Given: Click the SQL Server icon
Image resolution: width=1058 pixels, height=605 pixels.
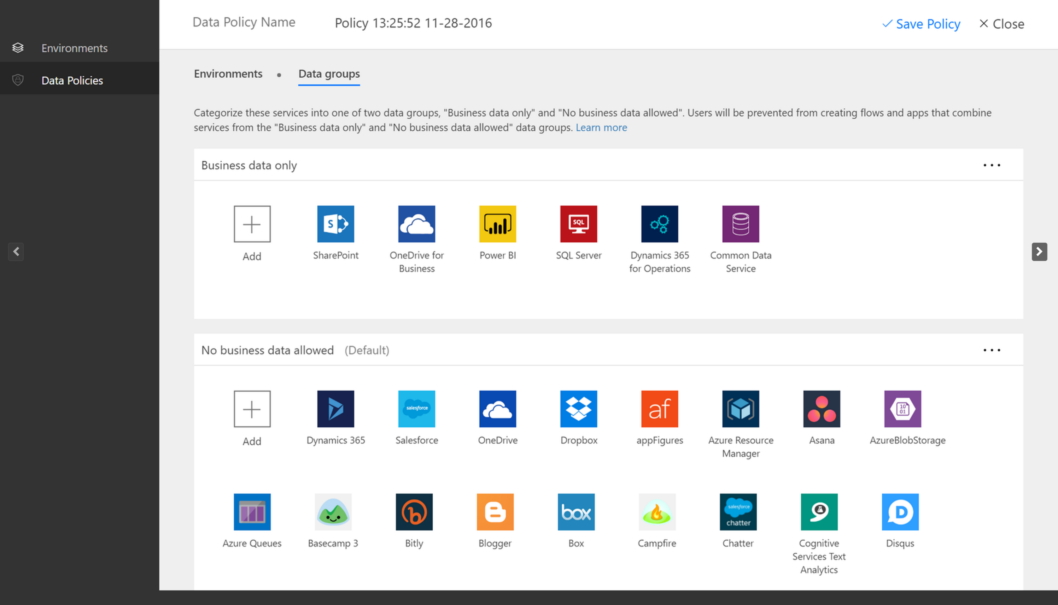Looking at the screenshot, I should coord(578,223).
